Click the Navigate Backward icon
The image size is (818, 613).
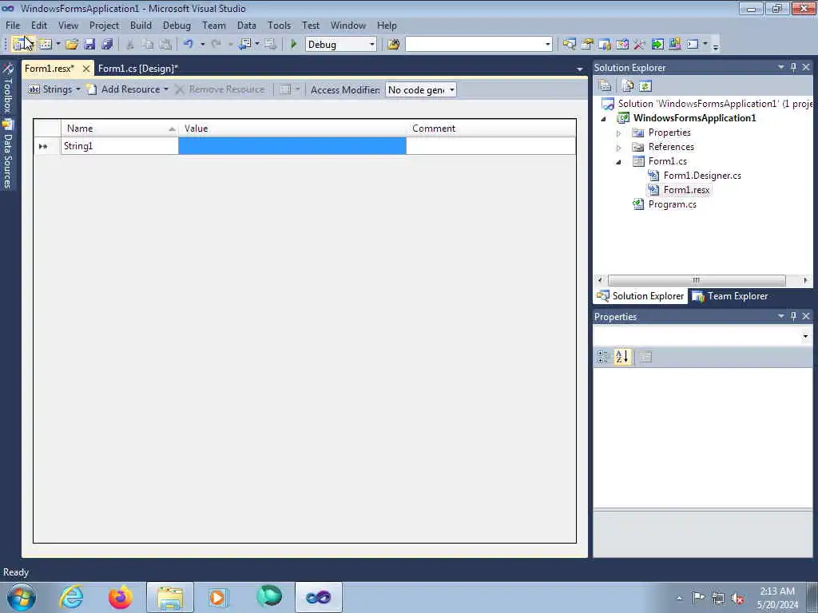coord(244,45)
